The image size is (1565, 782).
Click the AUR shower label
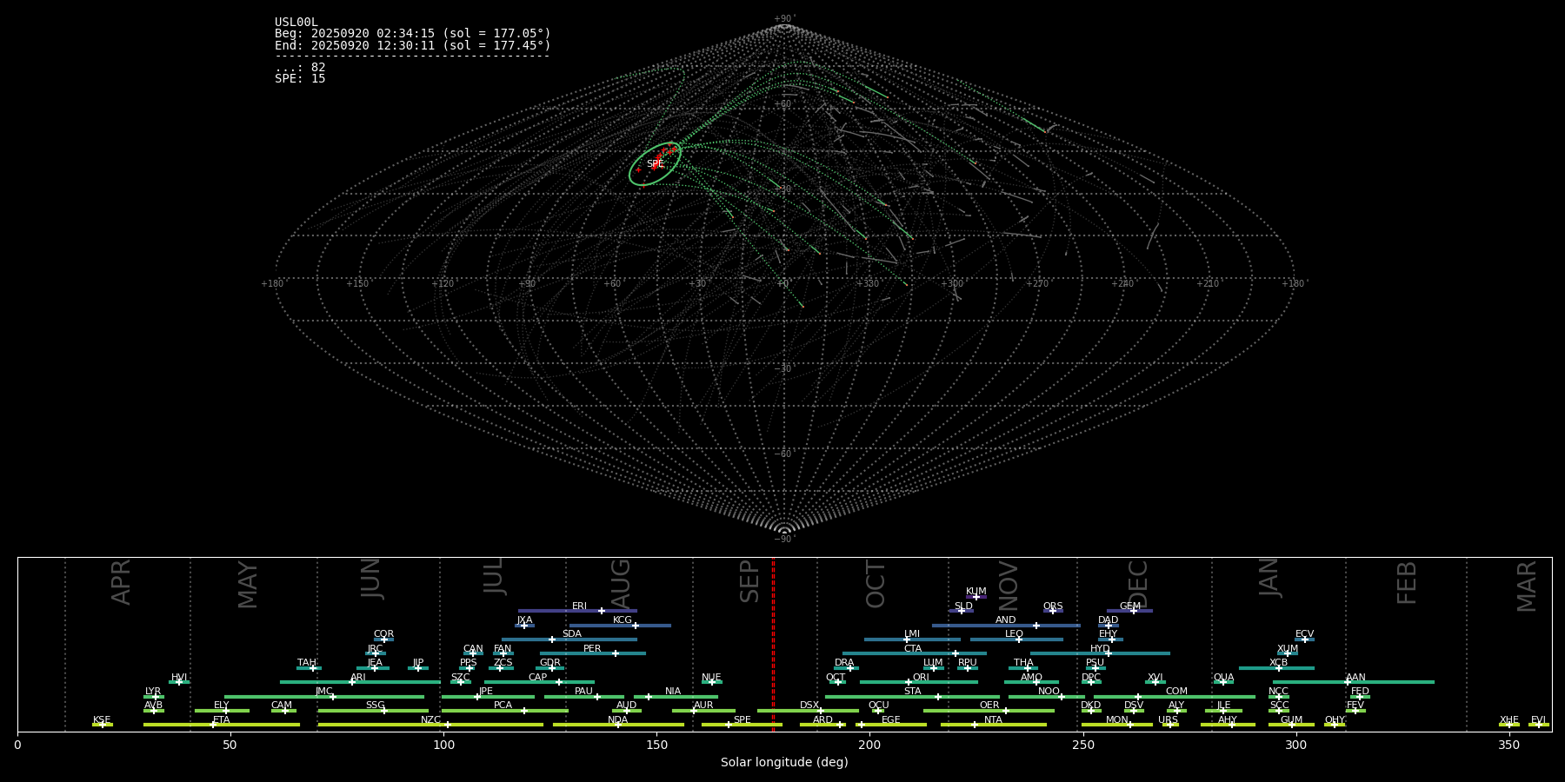703,706
